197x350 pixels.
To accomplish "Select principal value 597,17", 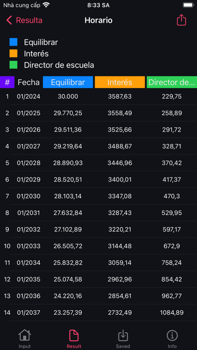I will click(172, 229).
